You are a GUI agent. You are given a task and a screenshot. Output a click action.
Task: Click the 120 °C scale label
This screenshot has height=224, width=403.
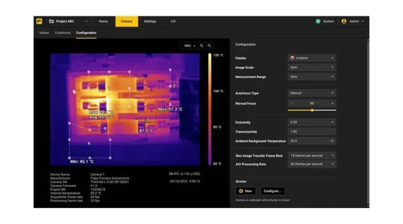(218, 55)
